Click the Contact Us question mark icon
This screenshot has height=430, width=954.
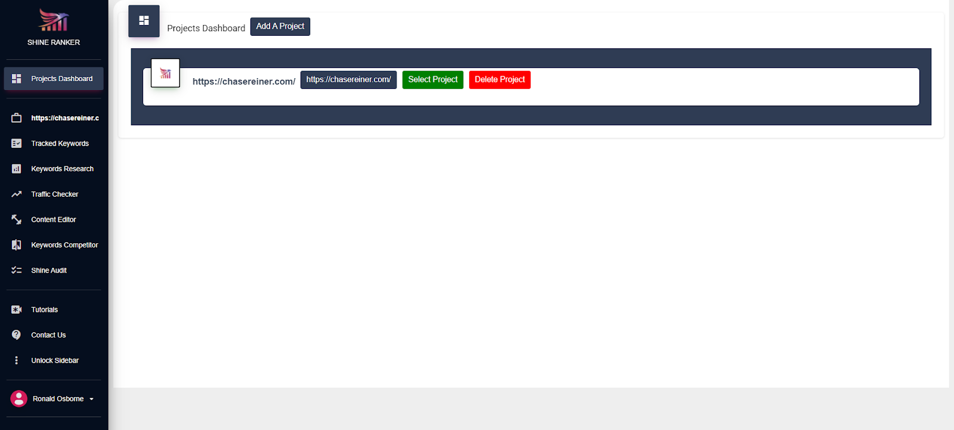17,335
